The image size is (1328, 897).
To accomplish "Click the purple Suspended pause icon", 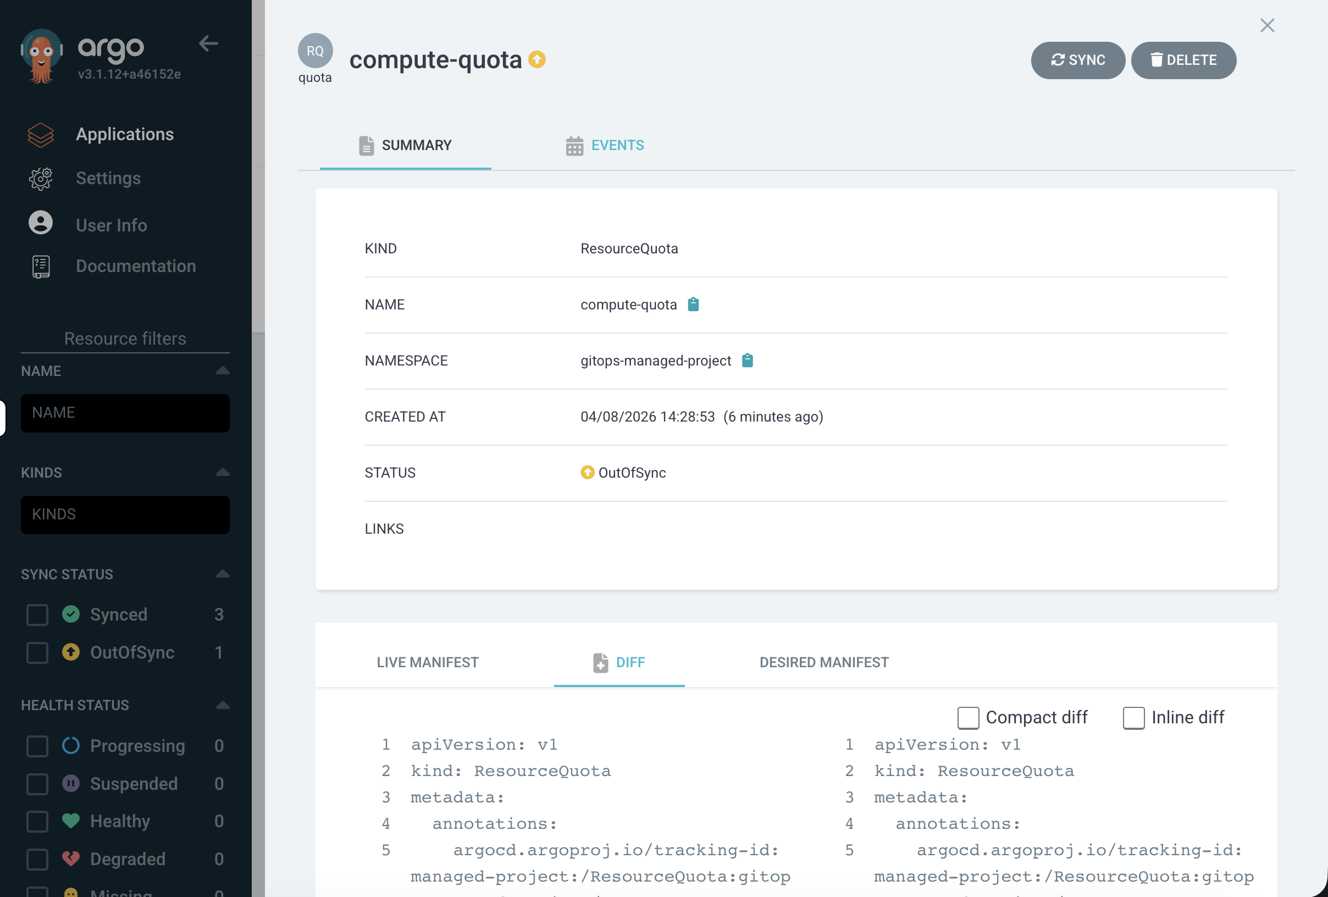I will click(71, 783).
